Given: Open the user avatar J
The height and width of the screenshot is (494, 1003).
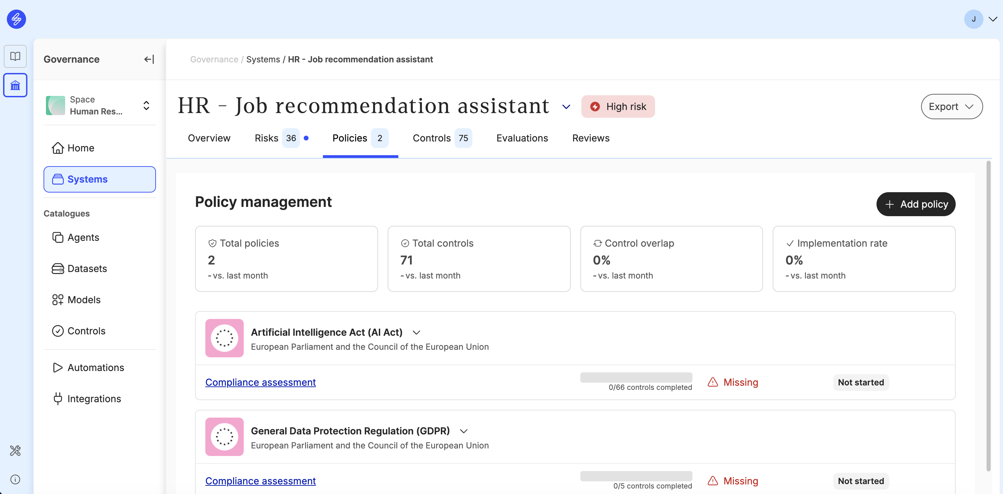Looking at the screenshot, I should (x=974, y=19).
